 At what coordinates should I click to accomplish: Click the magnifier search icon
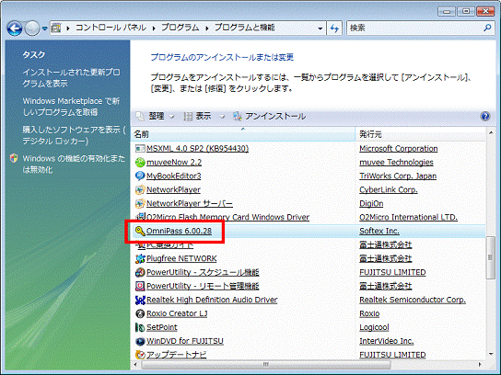pyautogui.click(x=487, y=28)
